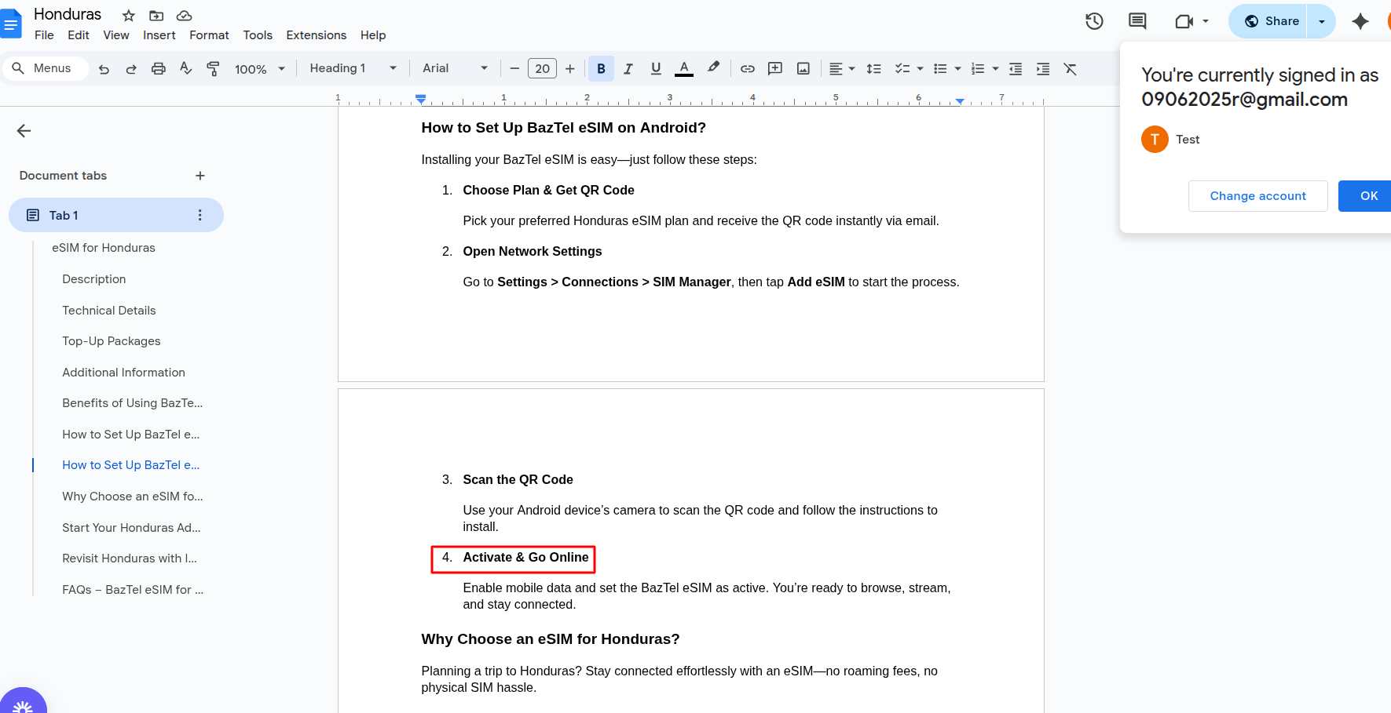Viewport: 1391px width, 713px height.
Task: Open the text color picker
Action: 684,69
